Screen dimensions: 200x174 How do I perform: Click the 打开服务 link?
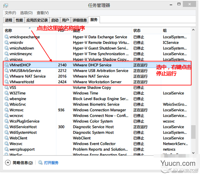[x=51, y=163]
